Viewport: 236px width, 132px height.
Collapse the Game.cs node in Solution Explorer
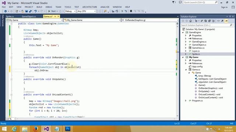tap(186, 70)
